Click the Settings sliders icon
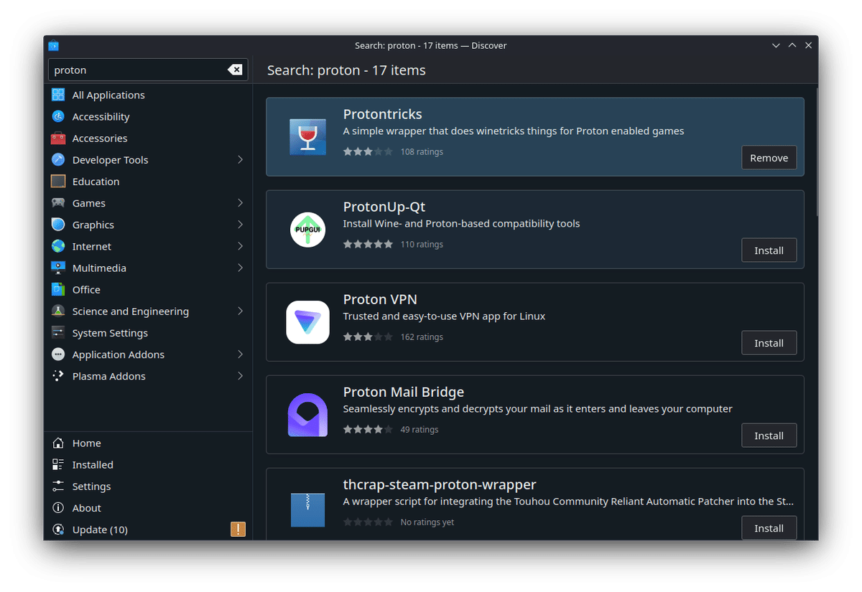Viewport: 862px width, 592px height. (x=58, y=486)
